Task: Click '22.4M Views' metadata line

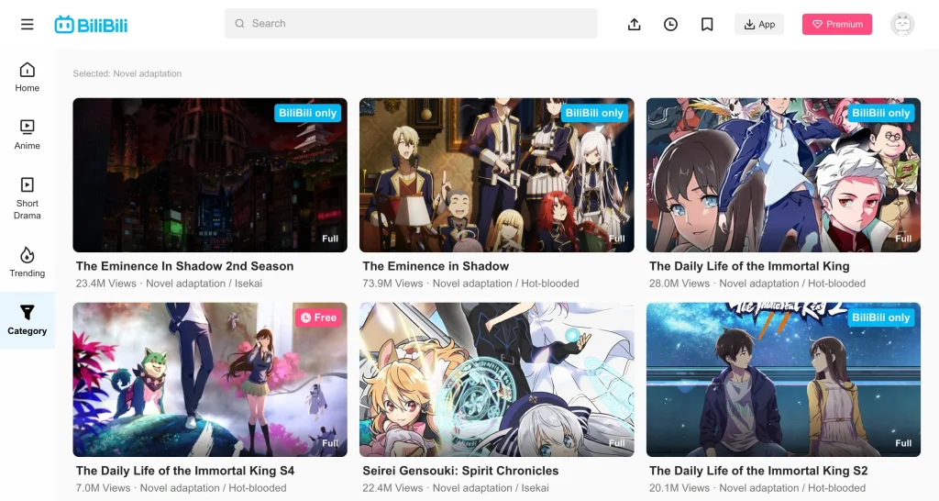Action: click(456, 488)
